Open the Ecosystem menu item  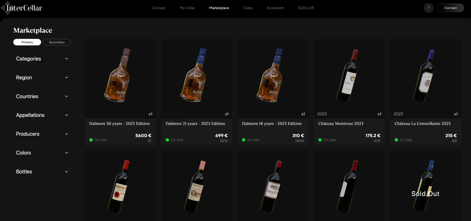275,8
